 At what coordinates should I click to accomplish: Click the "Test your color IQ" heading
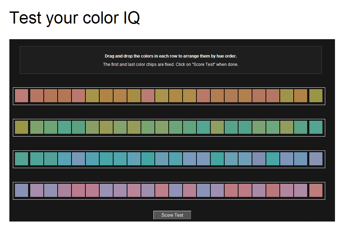(75, 18)
